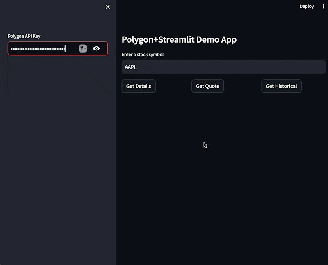Click the "Polygon API Key" label
The width and height of the screenshot is (328, 265).
click(24, 36)
